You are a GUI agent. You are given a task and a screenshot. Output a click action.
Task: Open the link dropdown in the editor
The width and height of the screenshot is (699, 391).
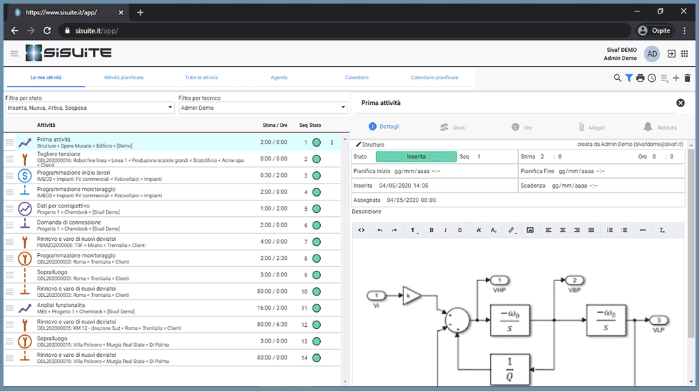click(512, 230)
